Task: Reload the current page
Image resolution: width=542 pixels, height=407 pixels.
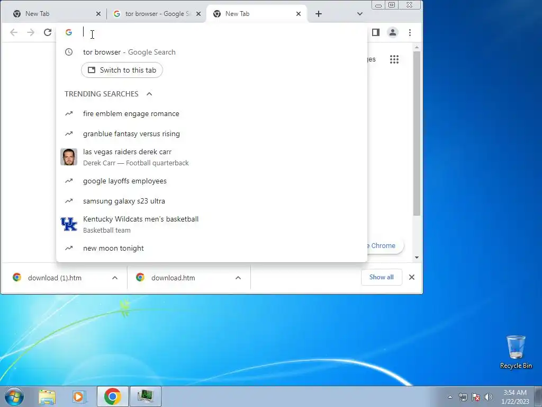Action: [x=48, y=32]
